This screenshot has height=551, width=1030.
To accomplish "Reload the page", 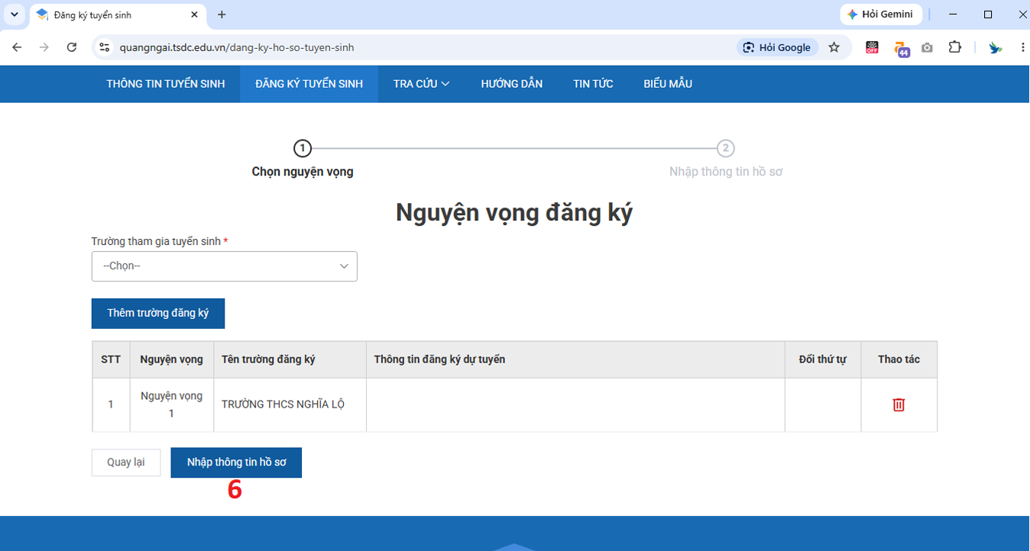I will click(x=72, y=47).
